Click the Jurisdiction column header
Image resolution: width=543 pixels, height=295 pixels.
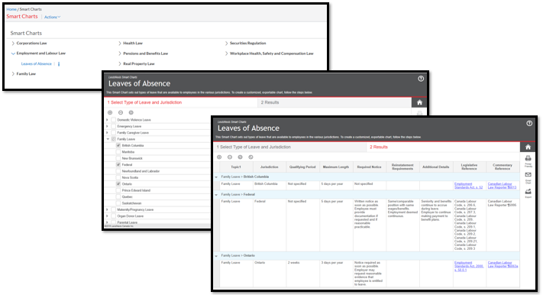coord(269,167)
